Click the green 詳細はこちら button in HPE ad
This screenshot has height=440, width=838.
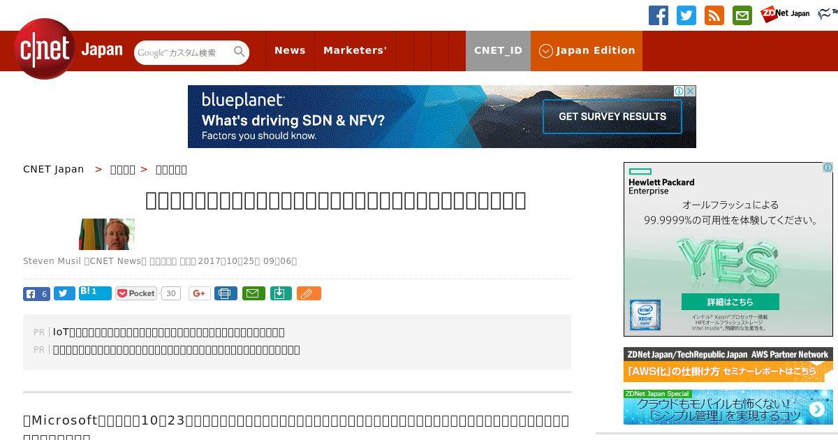click(x=730, y=302)
